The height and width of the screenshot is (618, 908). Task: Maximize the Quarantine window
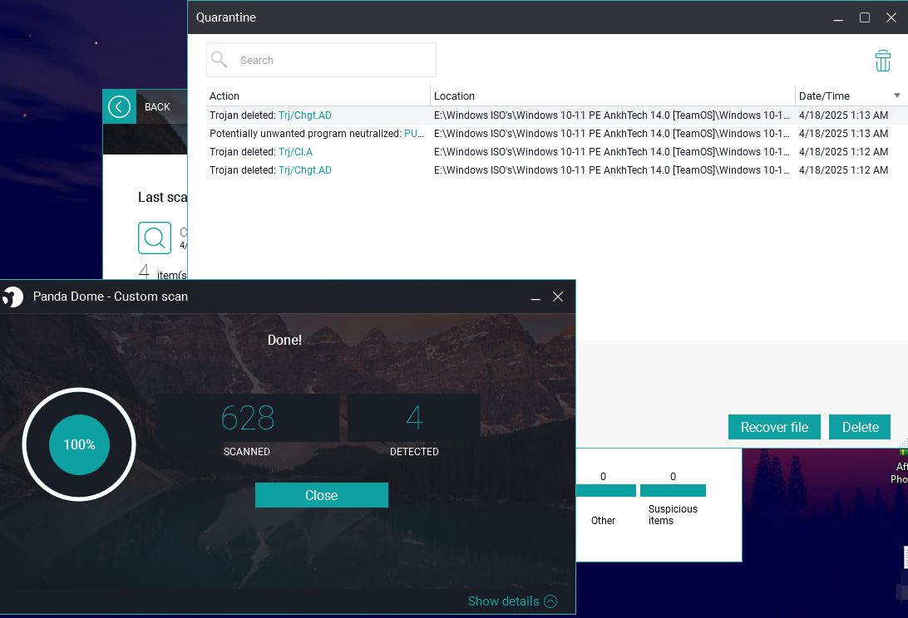pyautogui.click(x=865, y=18)
